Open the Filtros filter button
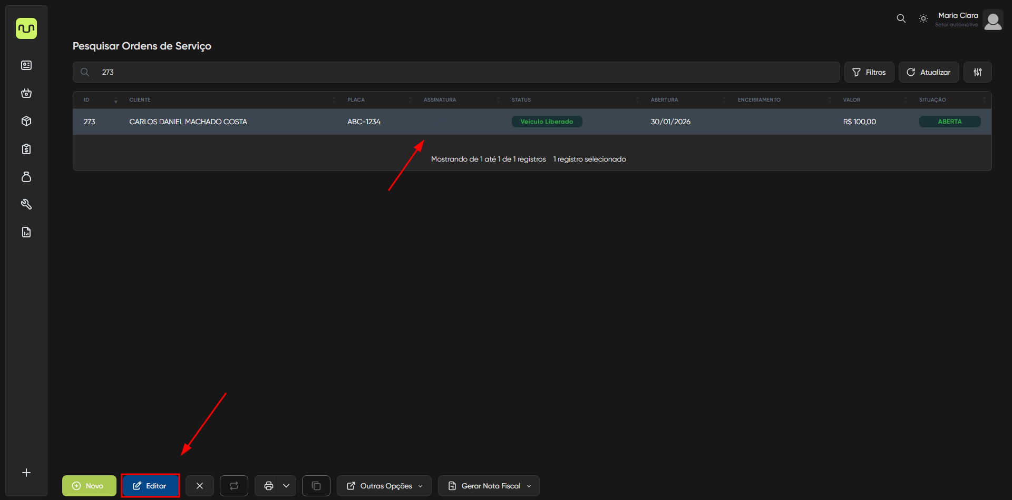Screen dimensions: 1012x500 (x=869, y=72)
